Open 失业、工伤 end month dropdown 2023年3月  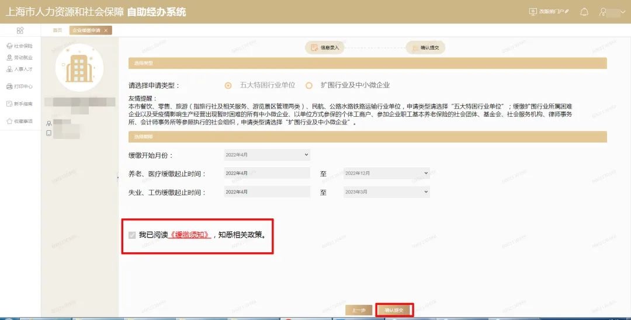tap(386, 192)
